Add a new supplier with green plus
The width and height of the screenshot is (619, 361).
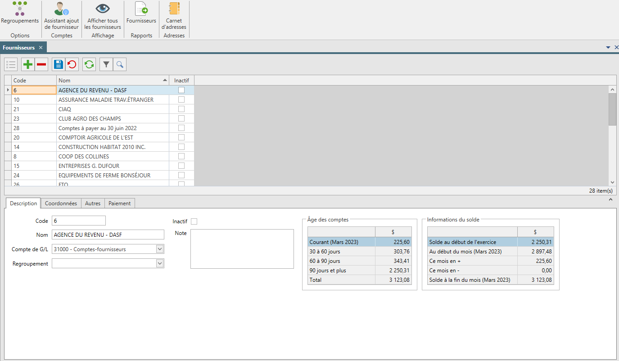click(28, 65)
